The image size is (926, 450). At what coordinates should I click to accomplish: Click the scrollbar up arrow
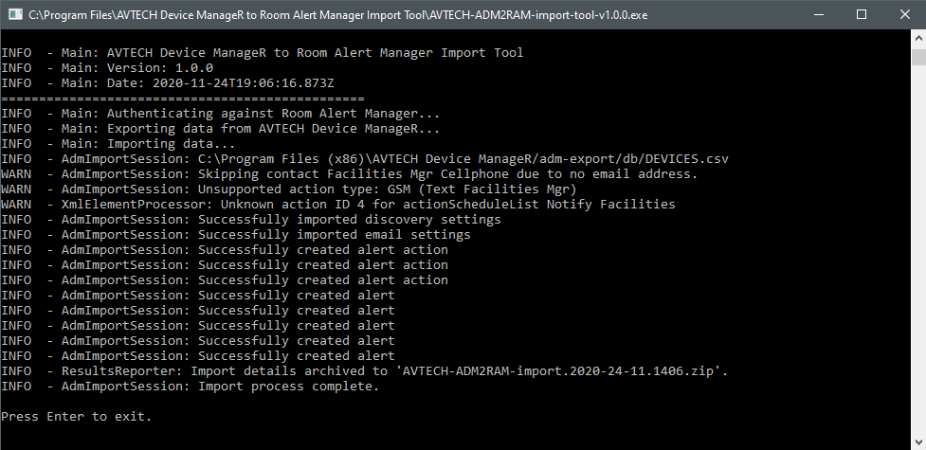[918, 38]
